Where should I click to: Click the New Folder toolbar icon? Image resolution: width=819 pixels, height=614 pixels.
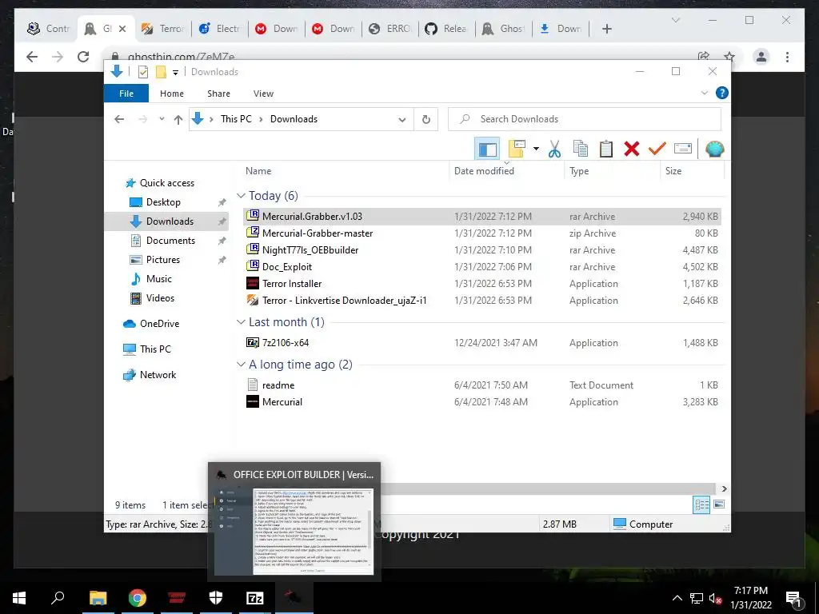pos(517,149)
